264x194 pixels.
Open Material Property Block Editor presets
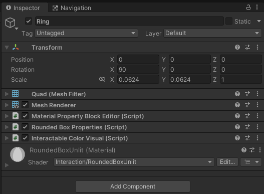coord(247,116)
